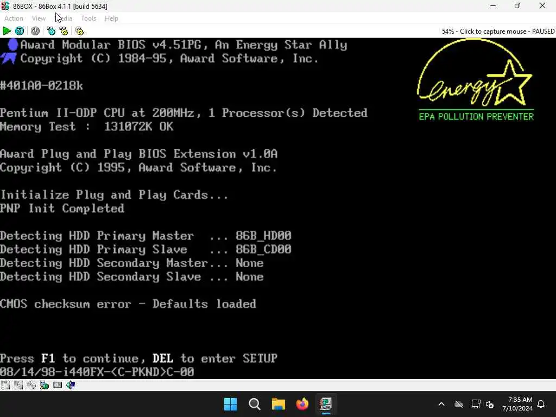Open the clock showing 7:35 AM
556x417 pixels.
click(517, 404)
